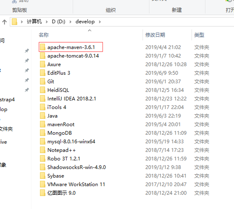Select the Notepad++ folder name
Image resolution: width=234 pixels, height=209 pixels.
61,150
